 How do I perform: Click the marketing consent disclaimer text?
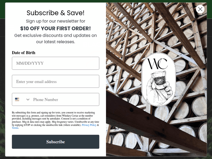pyautogui.click(x=55, y=120)
